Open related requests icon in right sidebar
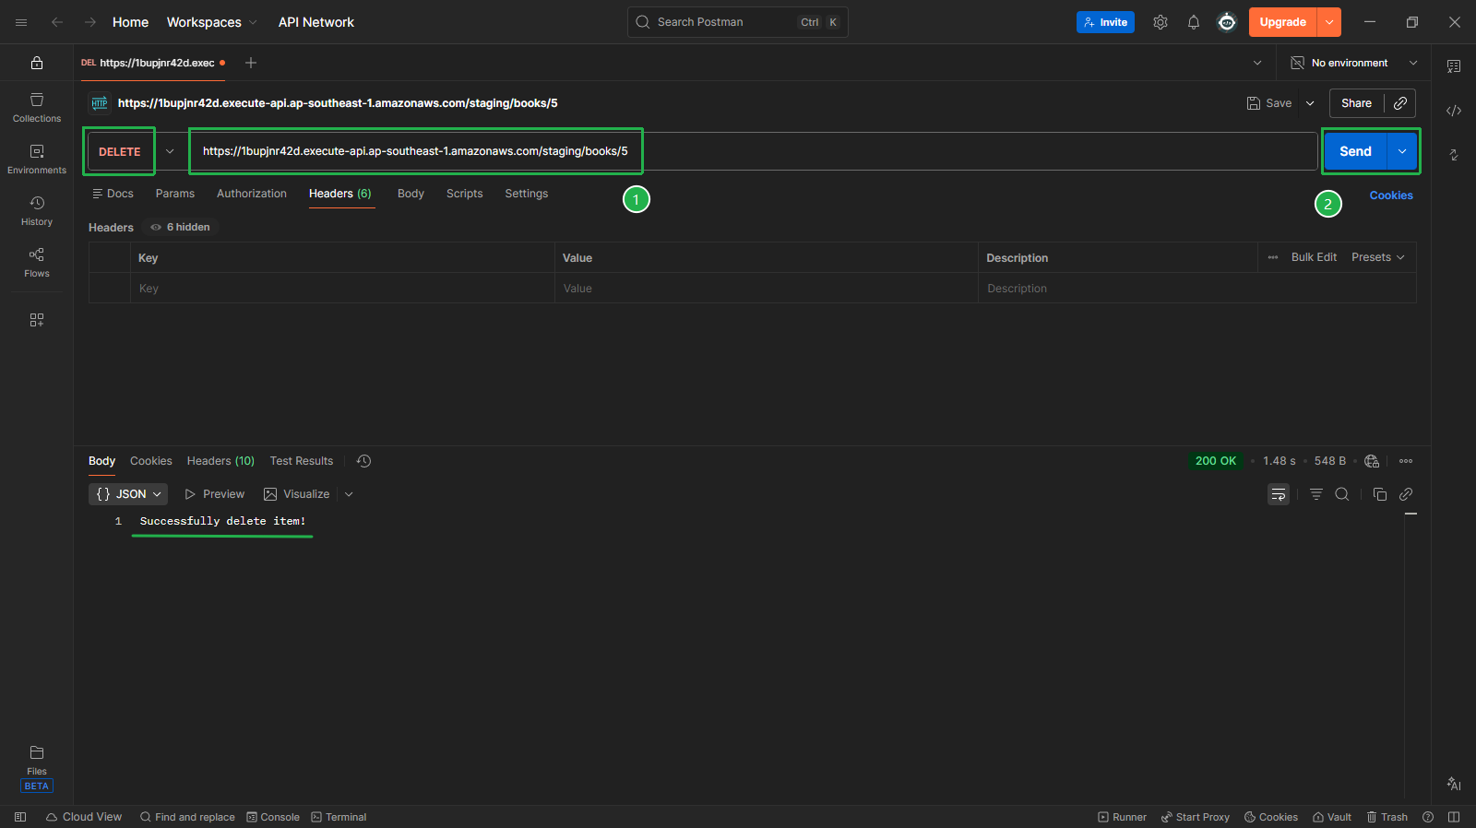This screenshot has height=828, width=1476. coord(1454,155)
